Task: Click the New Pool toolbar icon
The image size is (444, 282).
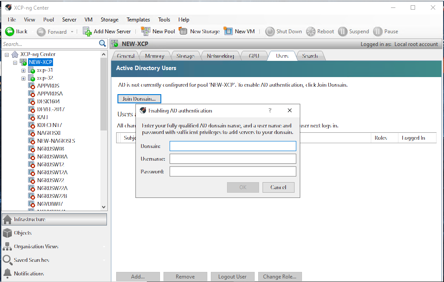Action: [x=146, y=32]
